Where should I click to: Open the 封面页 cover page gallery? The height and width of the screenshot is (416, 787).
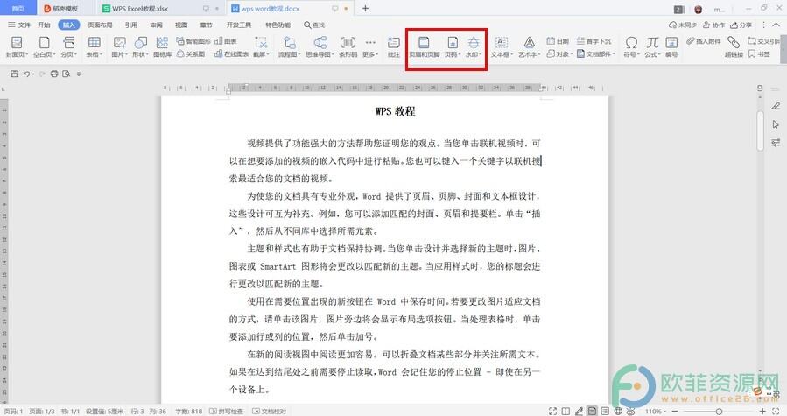point(17,46)
